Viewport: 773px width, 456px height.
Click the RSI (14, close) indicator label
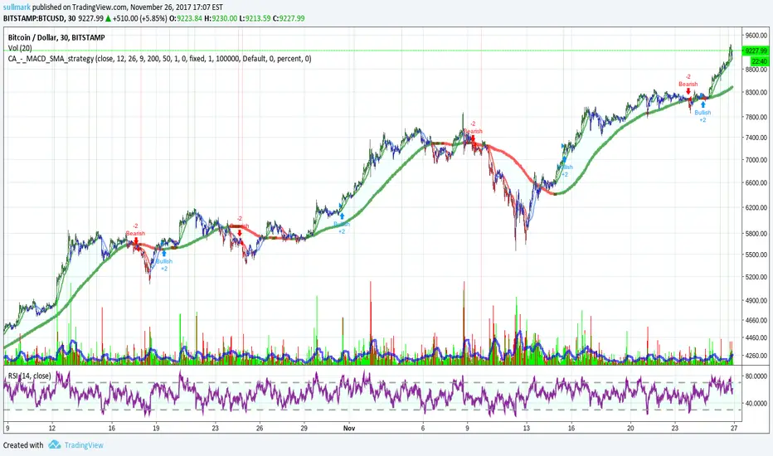[29, 376]
